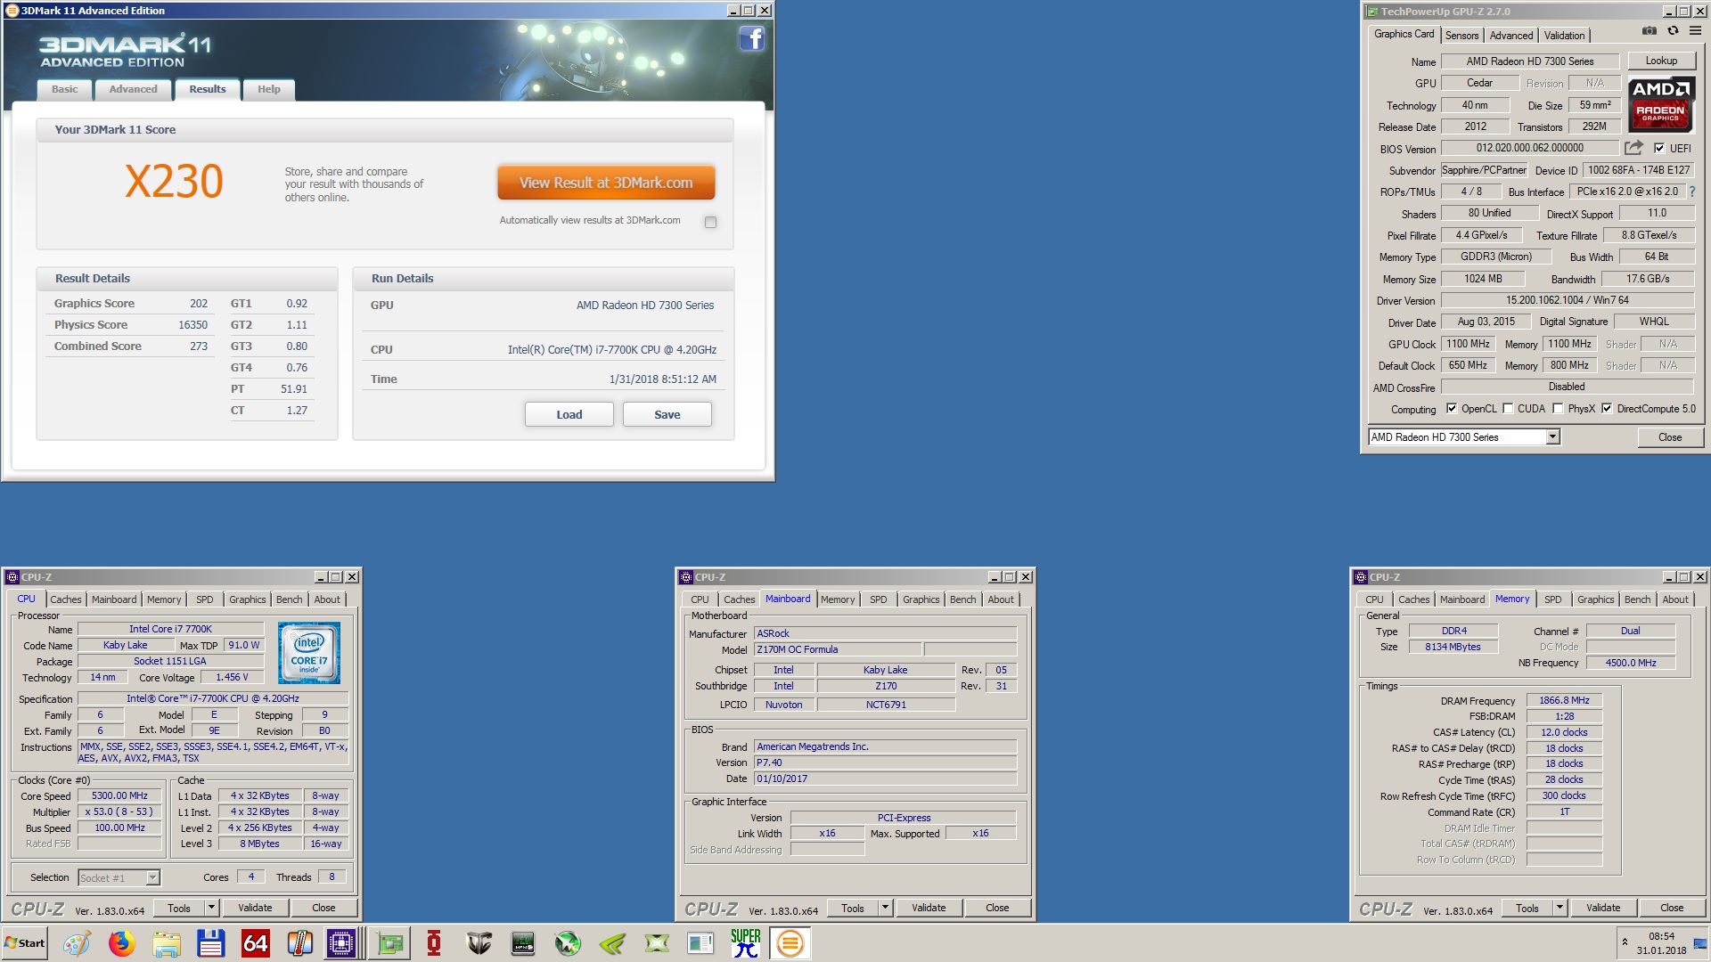Screen dimensions: 1711x962
Task: Click the Load button in Run Details
Action: tap(569, 414)
